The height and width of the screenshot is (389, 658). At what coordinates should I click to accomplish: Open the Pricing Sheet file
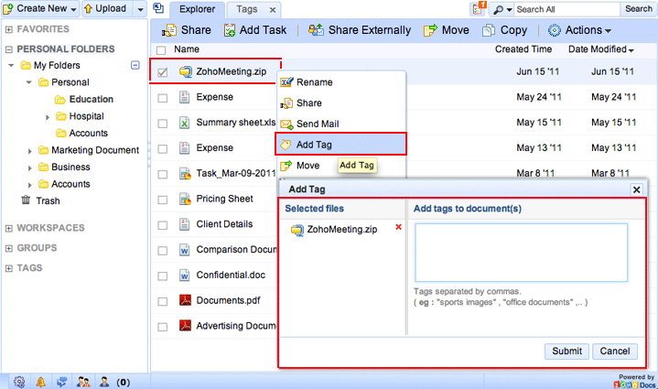tap(224, 199)
